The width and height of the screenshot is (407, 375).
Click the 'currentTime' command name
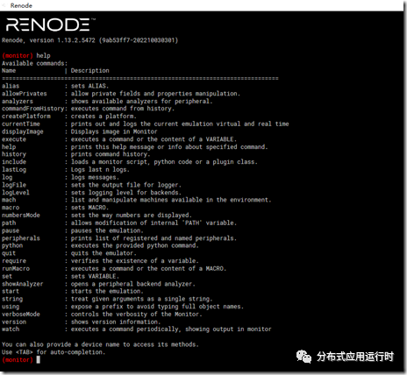click(x=21, y=124)
